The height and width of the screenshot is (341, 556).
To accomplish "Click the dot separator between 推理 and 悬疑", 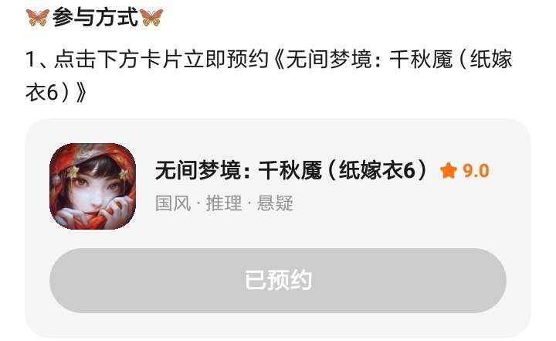I will tap(249, 203).
